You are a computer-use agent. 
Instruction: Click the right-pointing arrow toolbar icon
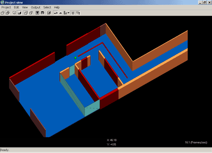coord(56,13)
